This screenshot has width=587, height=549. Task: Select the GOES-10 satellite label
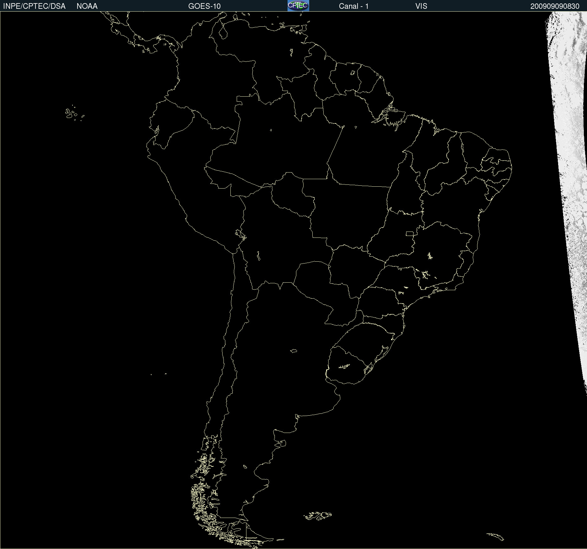click(x=204, y=6)
